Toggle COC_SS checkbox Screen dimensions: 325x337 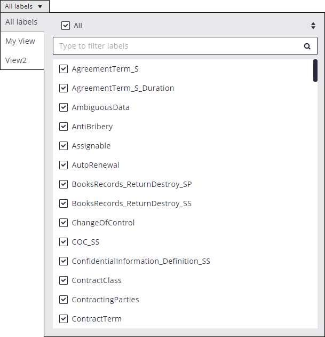tap(64, 242)
